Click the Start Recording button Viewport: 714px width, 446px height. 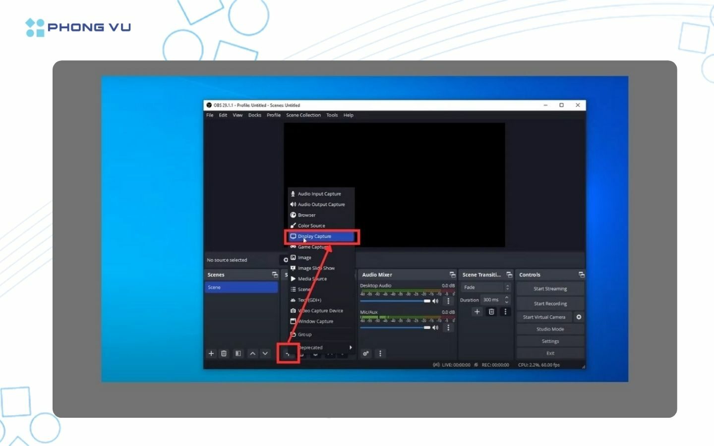coord(550,303)
